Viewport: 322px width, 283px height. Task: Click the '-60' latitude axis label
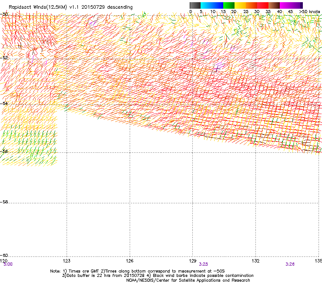pos(4,255)
